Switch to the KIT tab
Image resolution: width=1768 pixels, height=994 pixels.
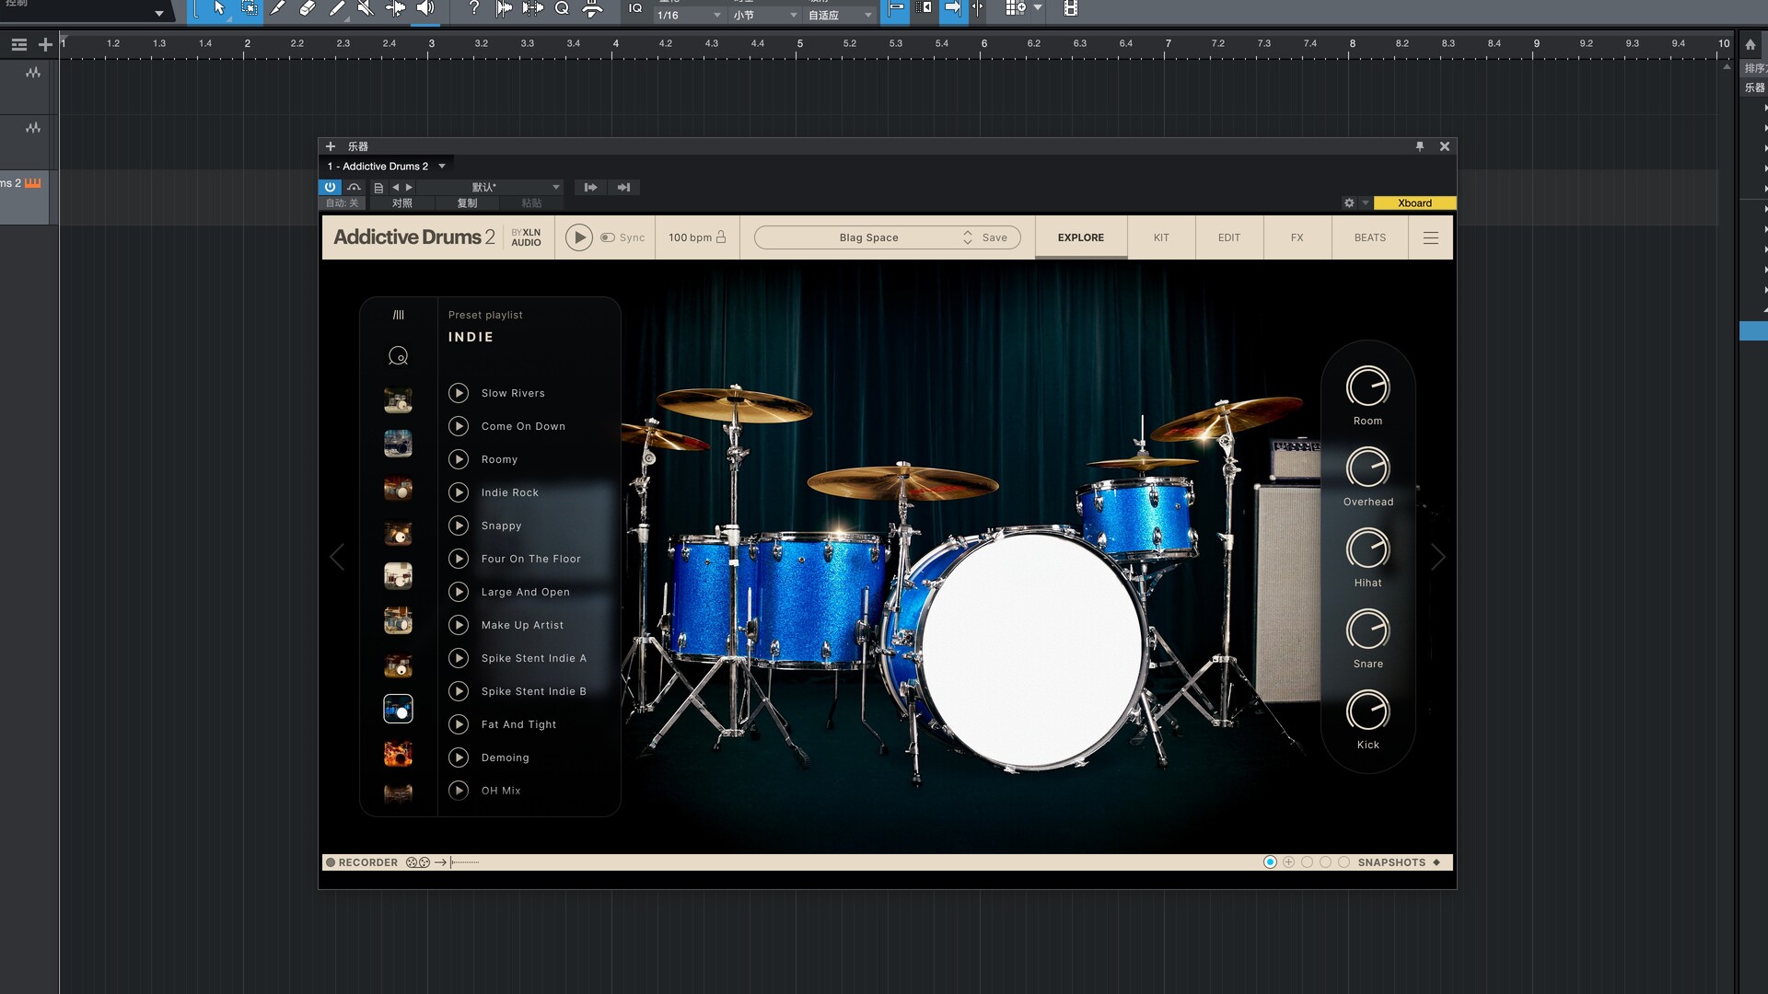[x=1161, y=237]
